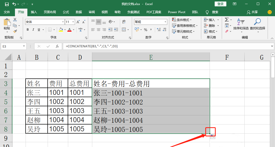
Task: Click the 共享 share button
Action: point(252,12)
